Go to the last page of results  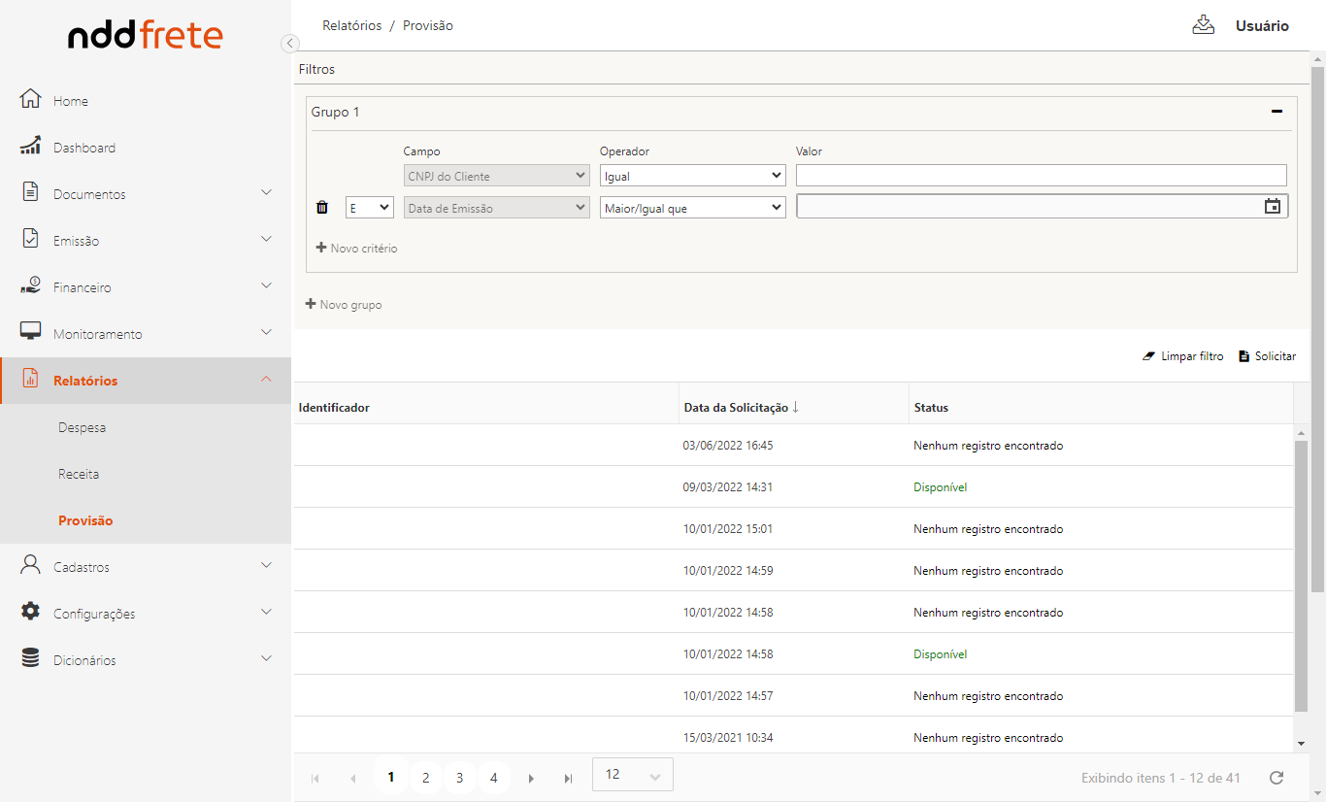[568, 778]
